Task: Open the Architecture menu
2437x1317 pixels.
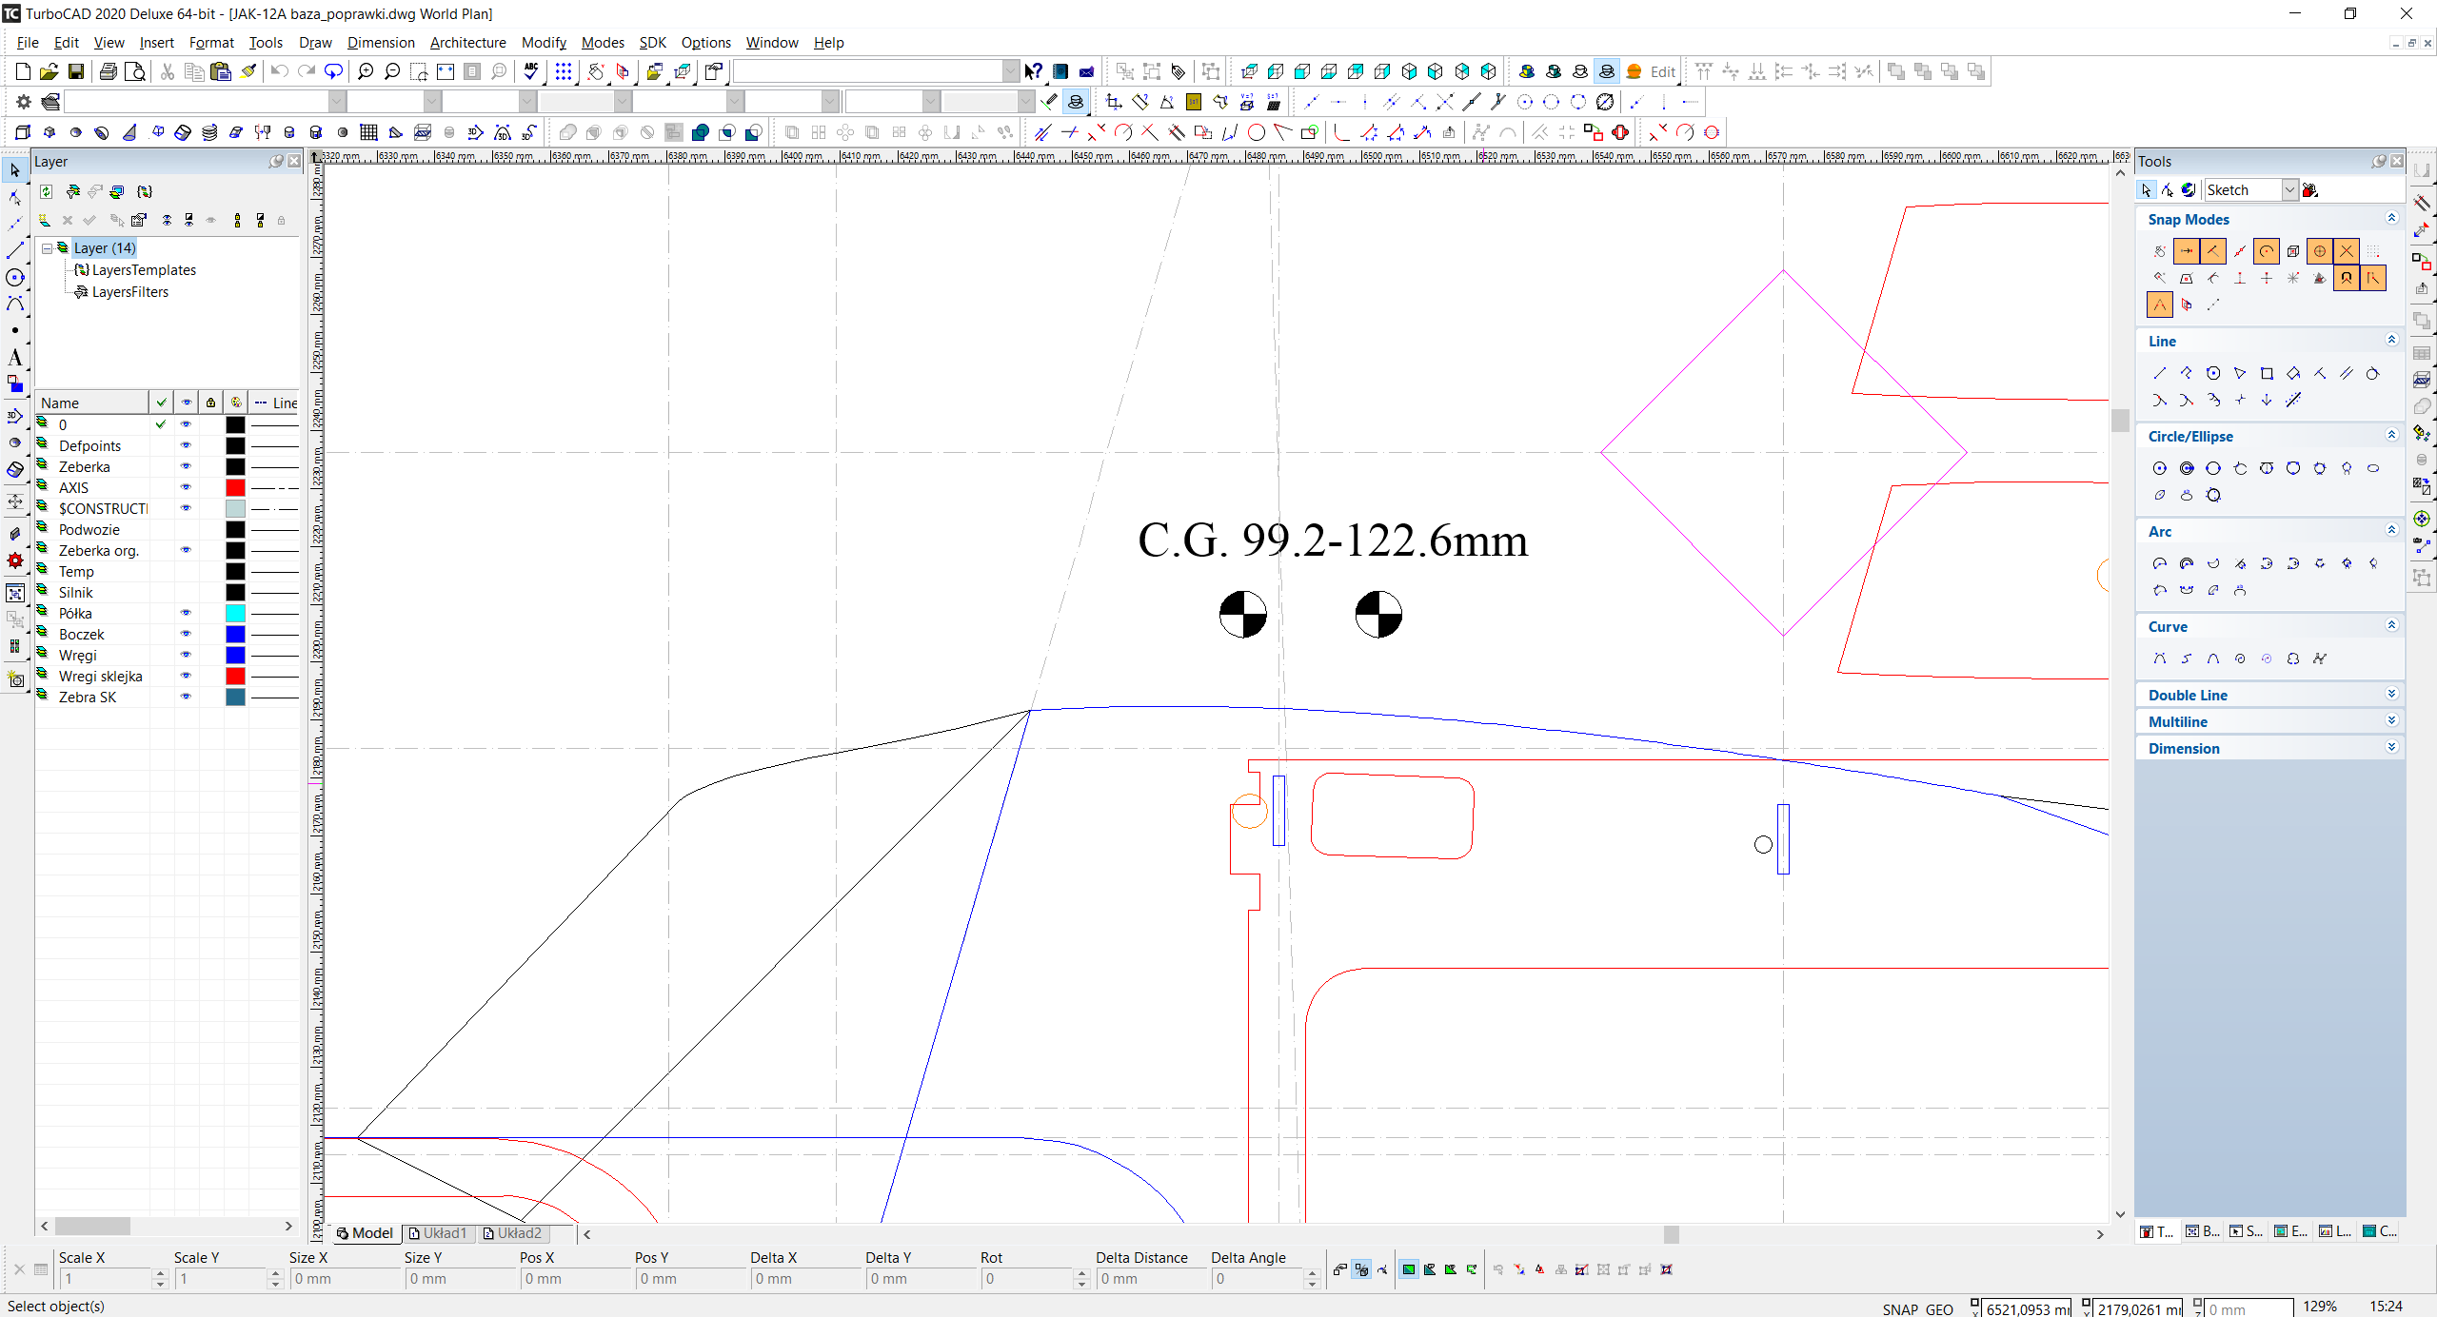Action: [467, 43]
